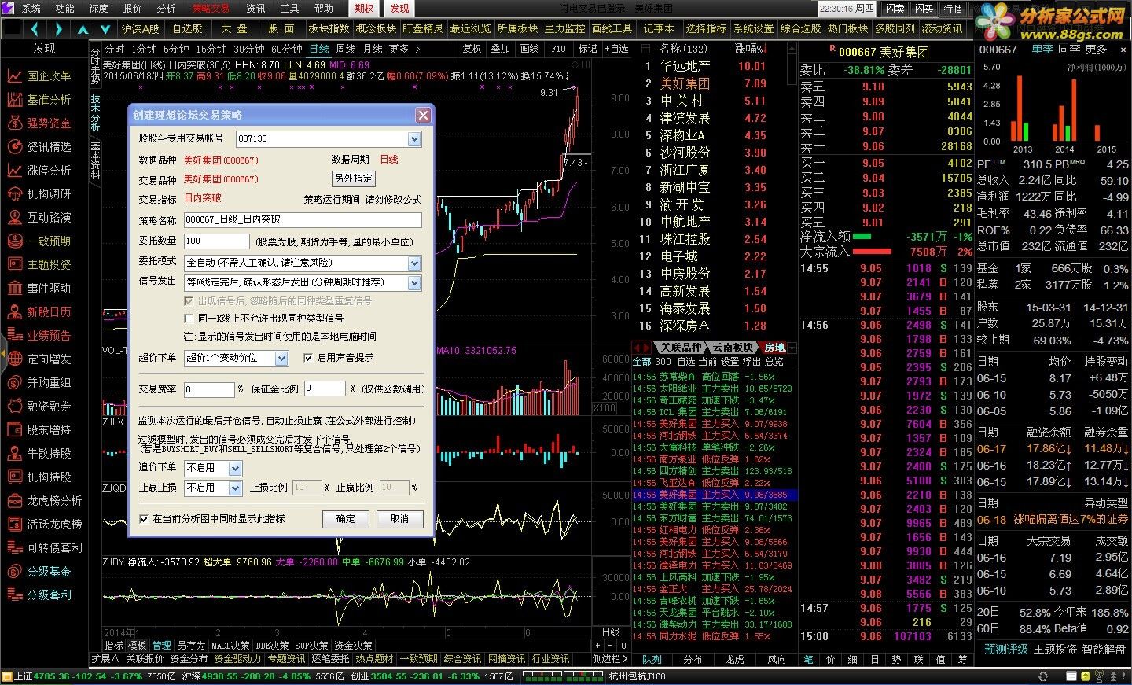Open 预测评级 link at bottom right

click(1006, 650)
